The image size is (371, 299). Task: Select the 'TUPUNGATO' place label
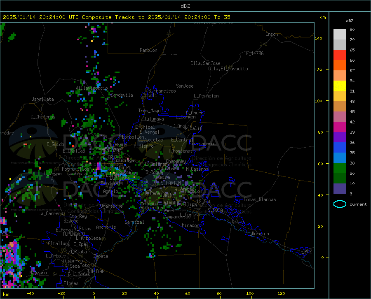(74, 234)
